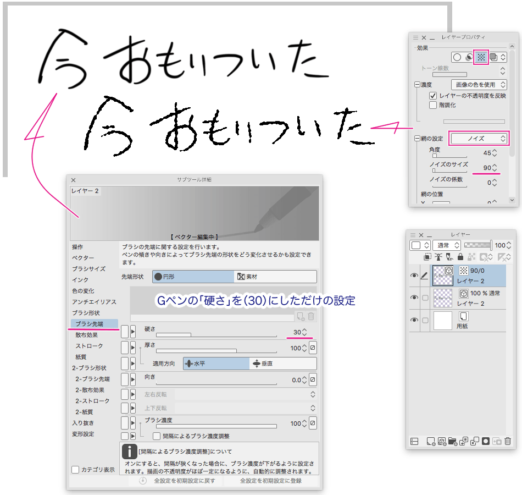Viewport: 522px width, 495px height.
Task: Select the アンチエイリアス category
Action: point(94,302)
